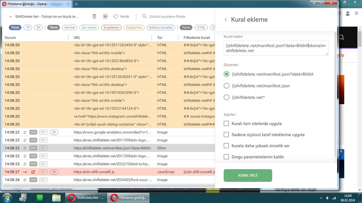The image size is (362, 203).
Task: Clear the filtering log with the trash icon
Action: click(94, 16)
